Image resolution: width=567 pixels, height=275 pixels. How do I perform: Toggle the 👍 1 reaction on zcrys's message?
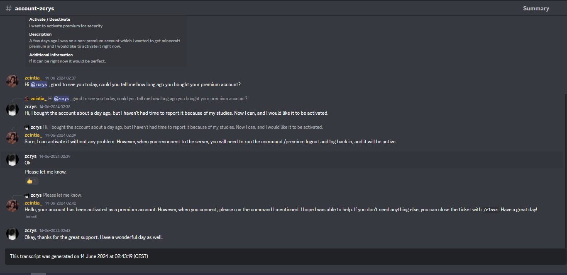(32, 181)
